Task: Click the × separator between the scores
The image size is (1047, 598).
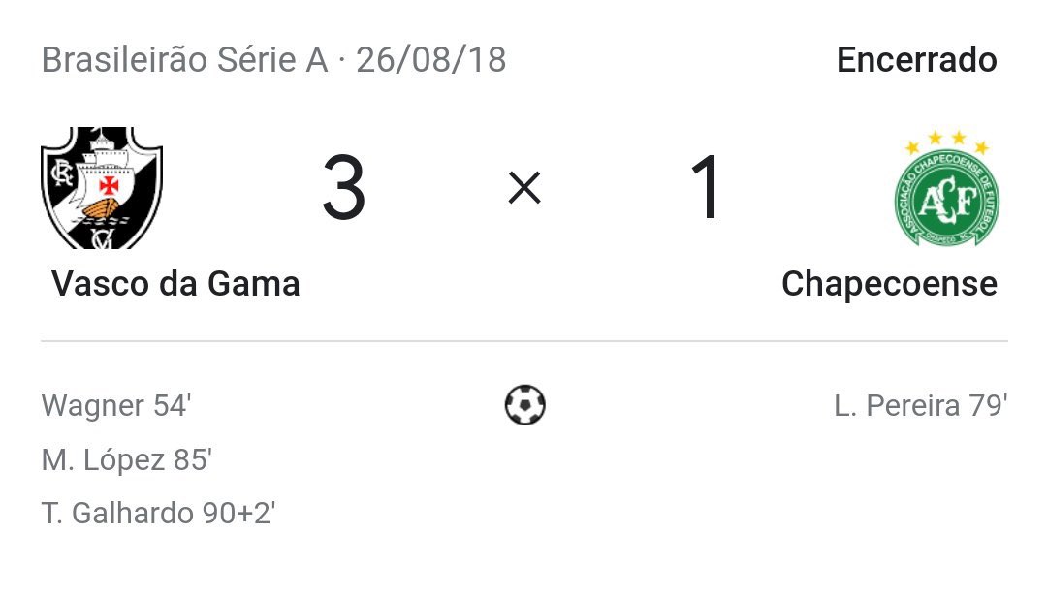Action: (x=524, y=188)
